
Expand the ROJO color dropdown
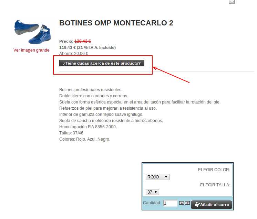click(x=157, y=177)
